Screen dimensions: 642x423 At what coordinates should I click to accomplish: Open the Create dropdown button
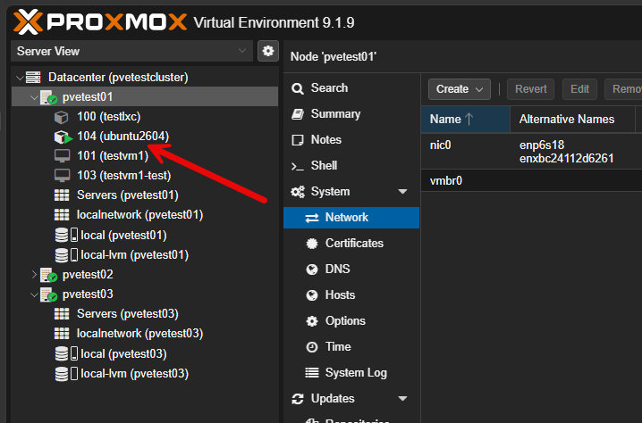click(x=460, y=89)
